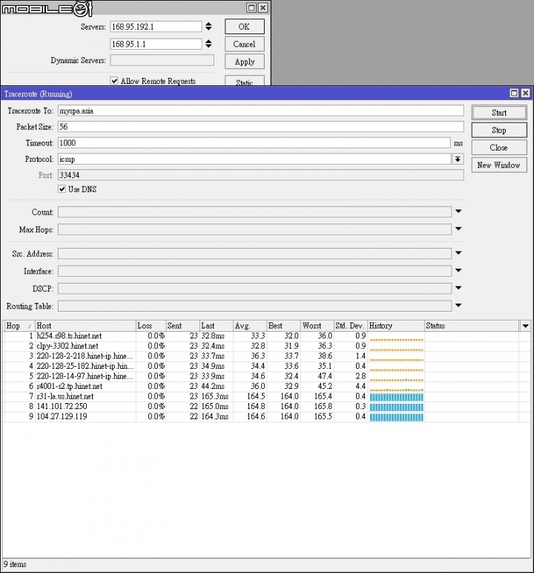Close the Traceroute window

click(x=525, y=94)
